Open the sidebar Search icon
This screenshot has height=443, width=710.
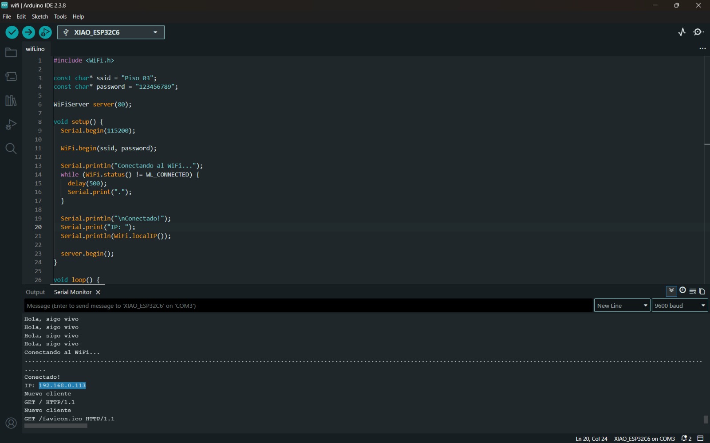(11, 149)
